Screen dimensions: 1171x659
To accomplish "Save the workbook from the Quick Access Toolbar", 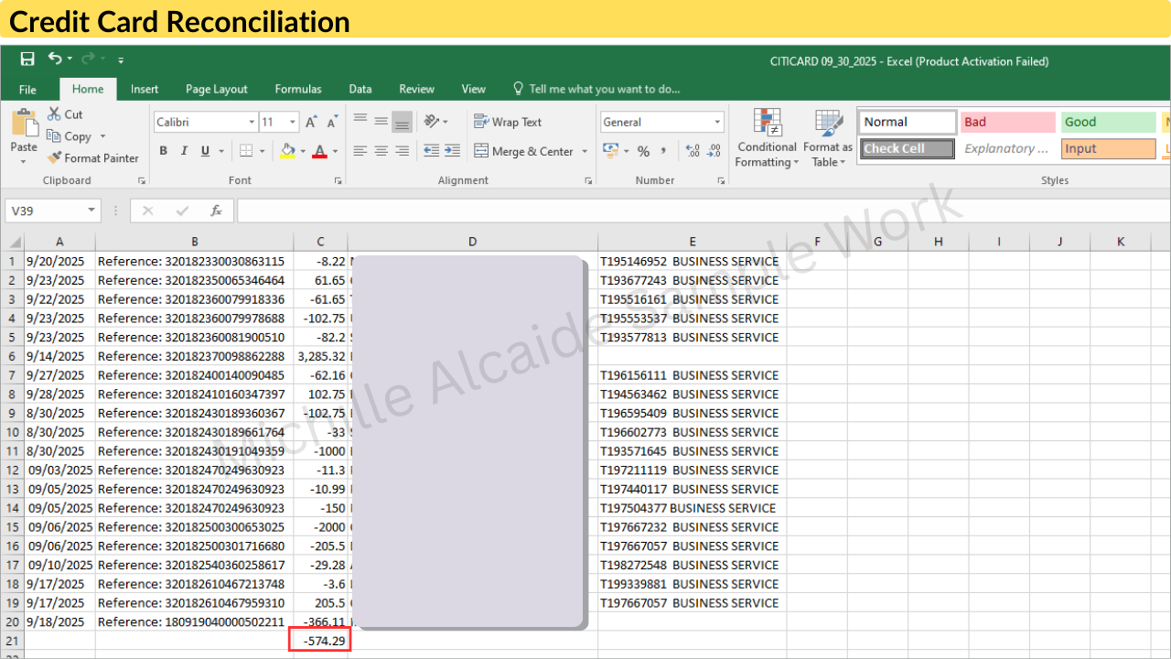I will pyautogui.click(x=27, y=59).
